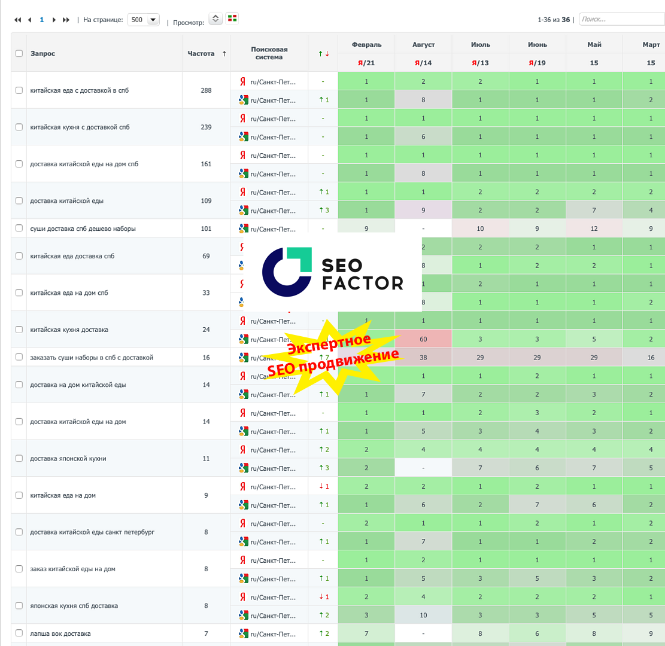Click the Я/13 date subheader
The height and width of the screenshot is (646, 665).
480,63
